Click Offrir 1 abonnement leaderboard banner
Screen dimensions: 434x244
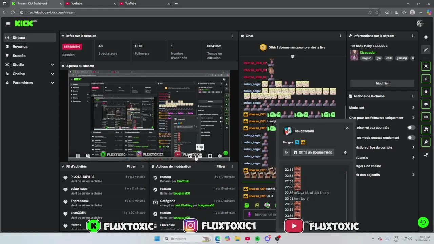(x=293, y=47)
